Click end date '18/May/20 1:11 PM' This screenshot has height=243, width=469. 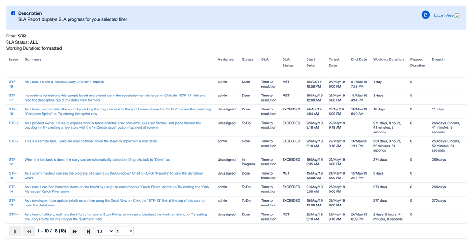(x=359, y=144)
